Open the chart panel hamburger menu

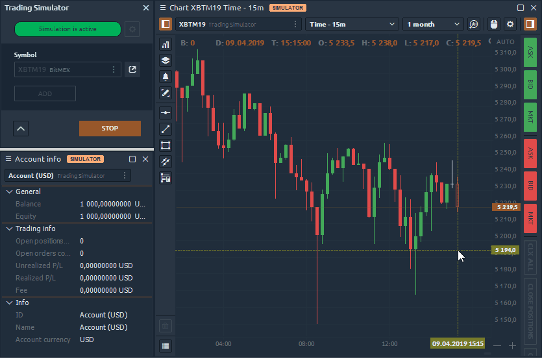163,8
